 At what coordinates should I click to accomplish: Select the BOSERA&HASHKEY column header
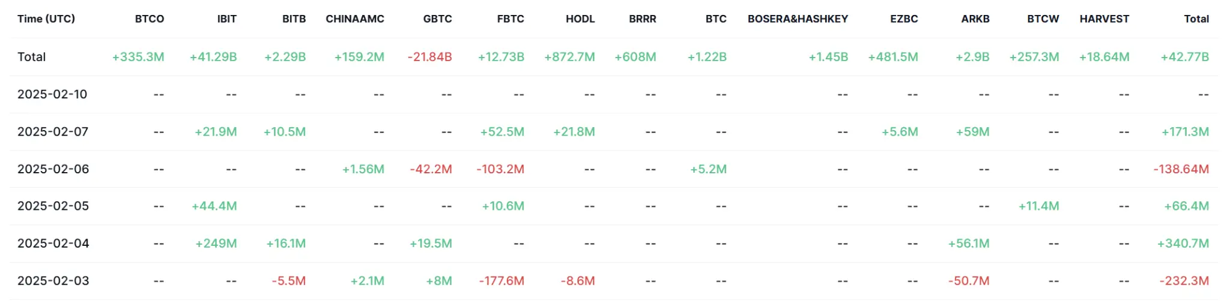coord(798,19)
